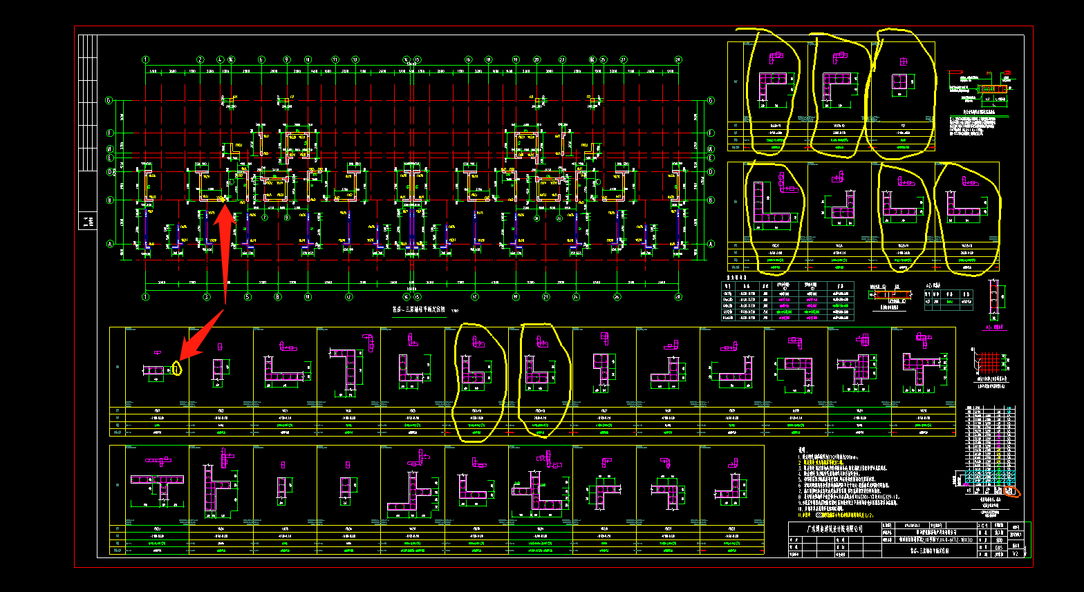This screenshot has width=1084, height=592.
Task: Click the plan title text under the floor plan
Action: point(420,311)
